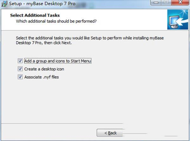Untick the Create a desktop icon checkbox
Viewport: 190px width, 141px height.
(x=20, y=69)
